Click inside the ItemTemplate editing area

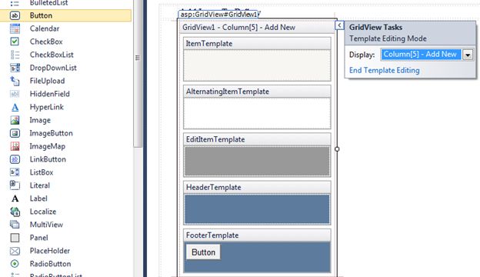pyautogui.click(x=257, y=65)
